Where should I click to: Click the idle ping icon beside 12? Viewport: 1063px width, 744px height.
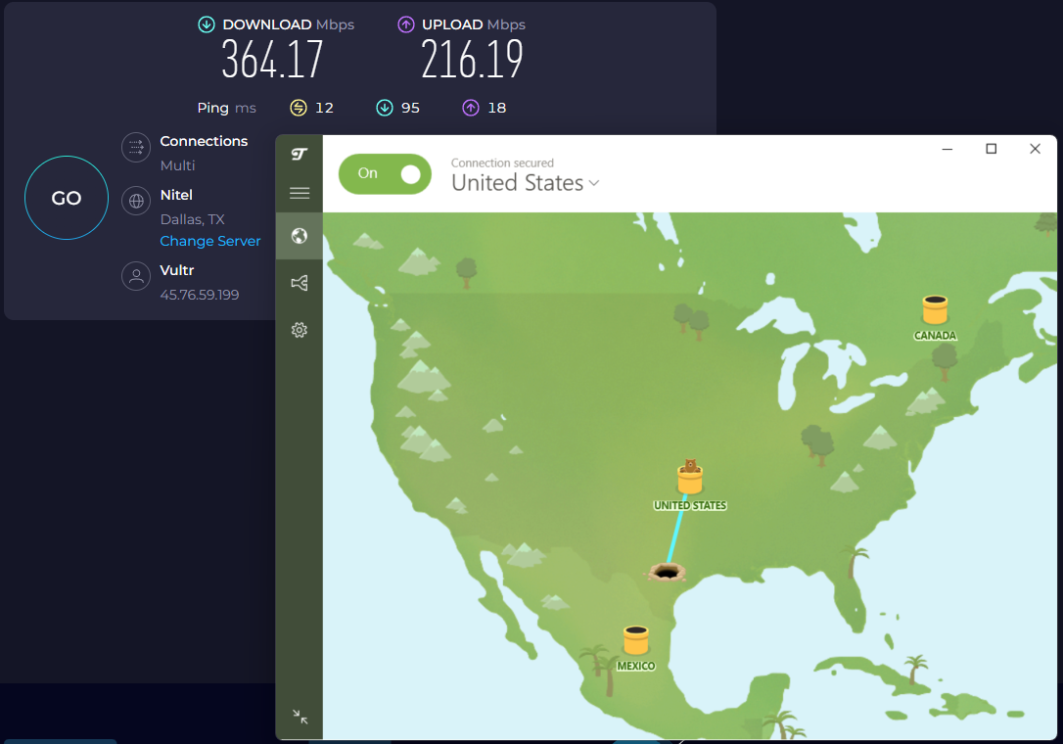(x=299, y=108)
